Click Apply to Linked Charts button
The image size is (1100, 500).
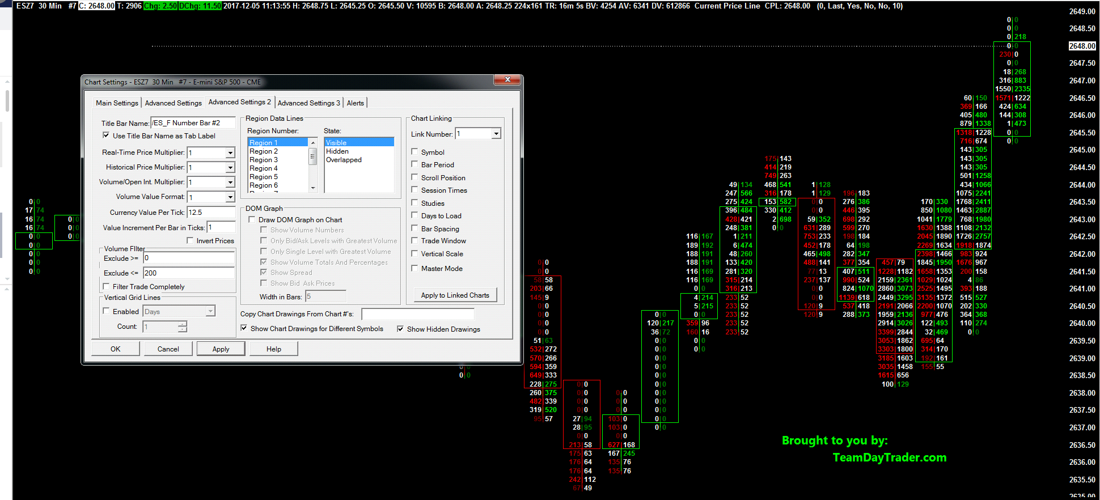pos(455,295)
